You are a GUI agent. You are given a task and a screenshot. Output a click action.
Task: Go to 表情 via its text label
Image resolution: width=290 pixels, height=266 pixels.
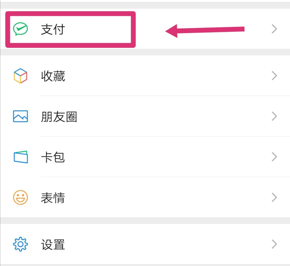click(53, 198)
